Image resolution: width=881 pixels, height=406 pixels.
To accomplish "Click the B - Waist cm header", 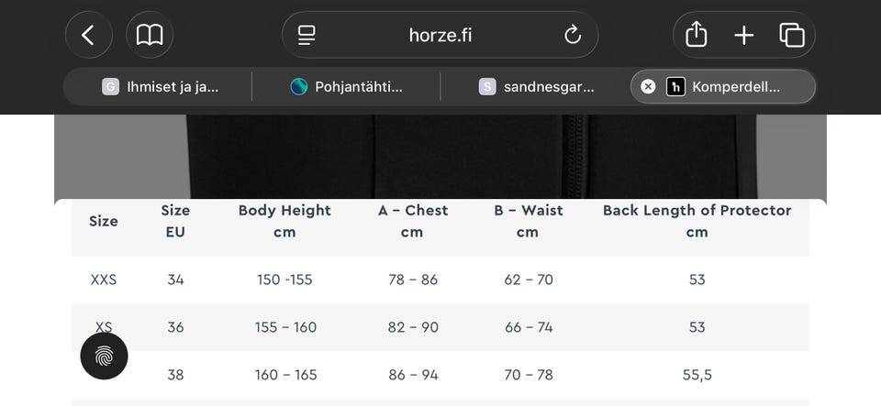I will (528, 221).
